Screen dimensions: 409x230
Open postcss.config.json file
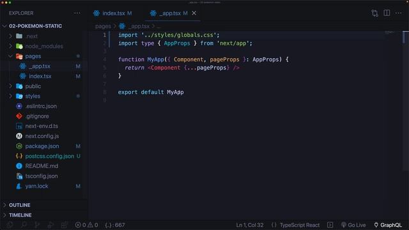50,156
